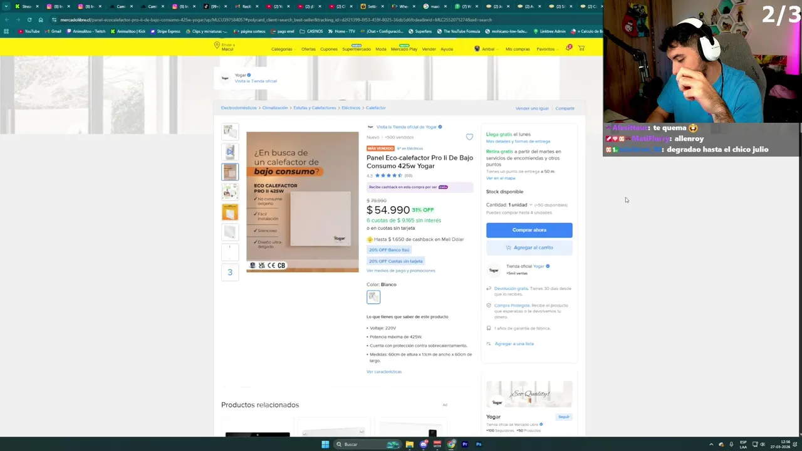Add product to favorites with heart icon
This screenshot has height=451, width=802.
click(469, 137)
